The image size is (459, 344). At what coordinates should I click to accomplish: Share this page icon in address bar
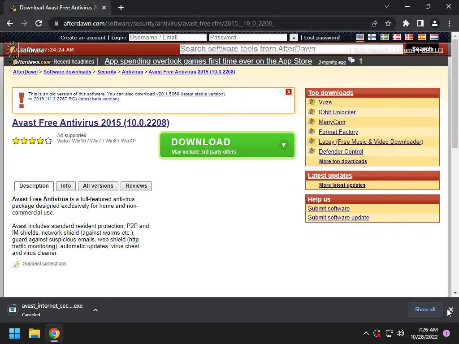pos(374,23)
